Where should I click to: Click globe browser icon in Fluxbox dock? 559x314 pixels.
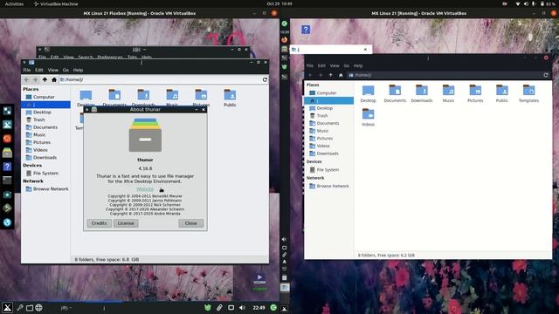(x=7, y=222)
